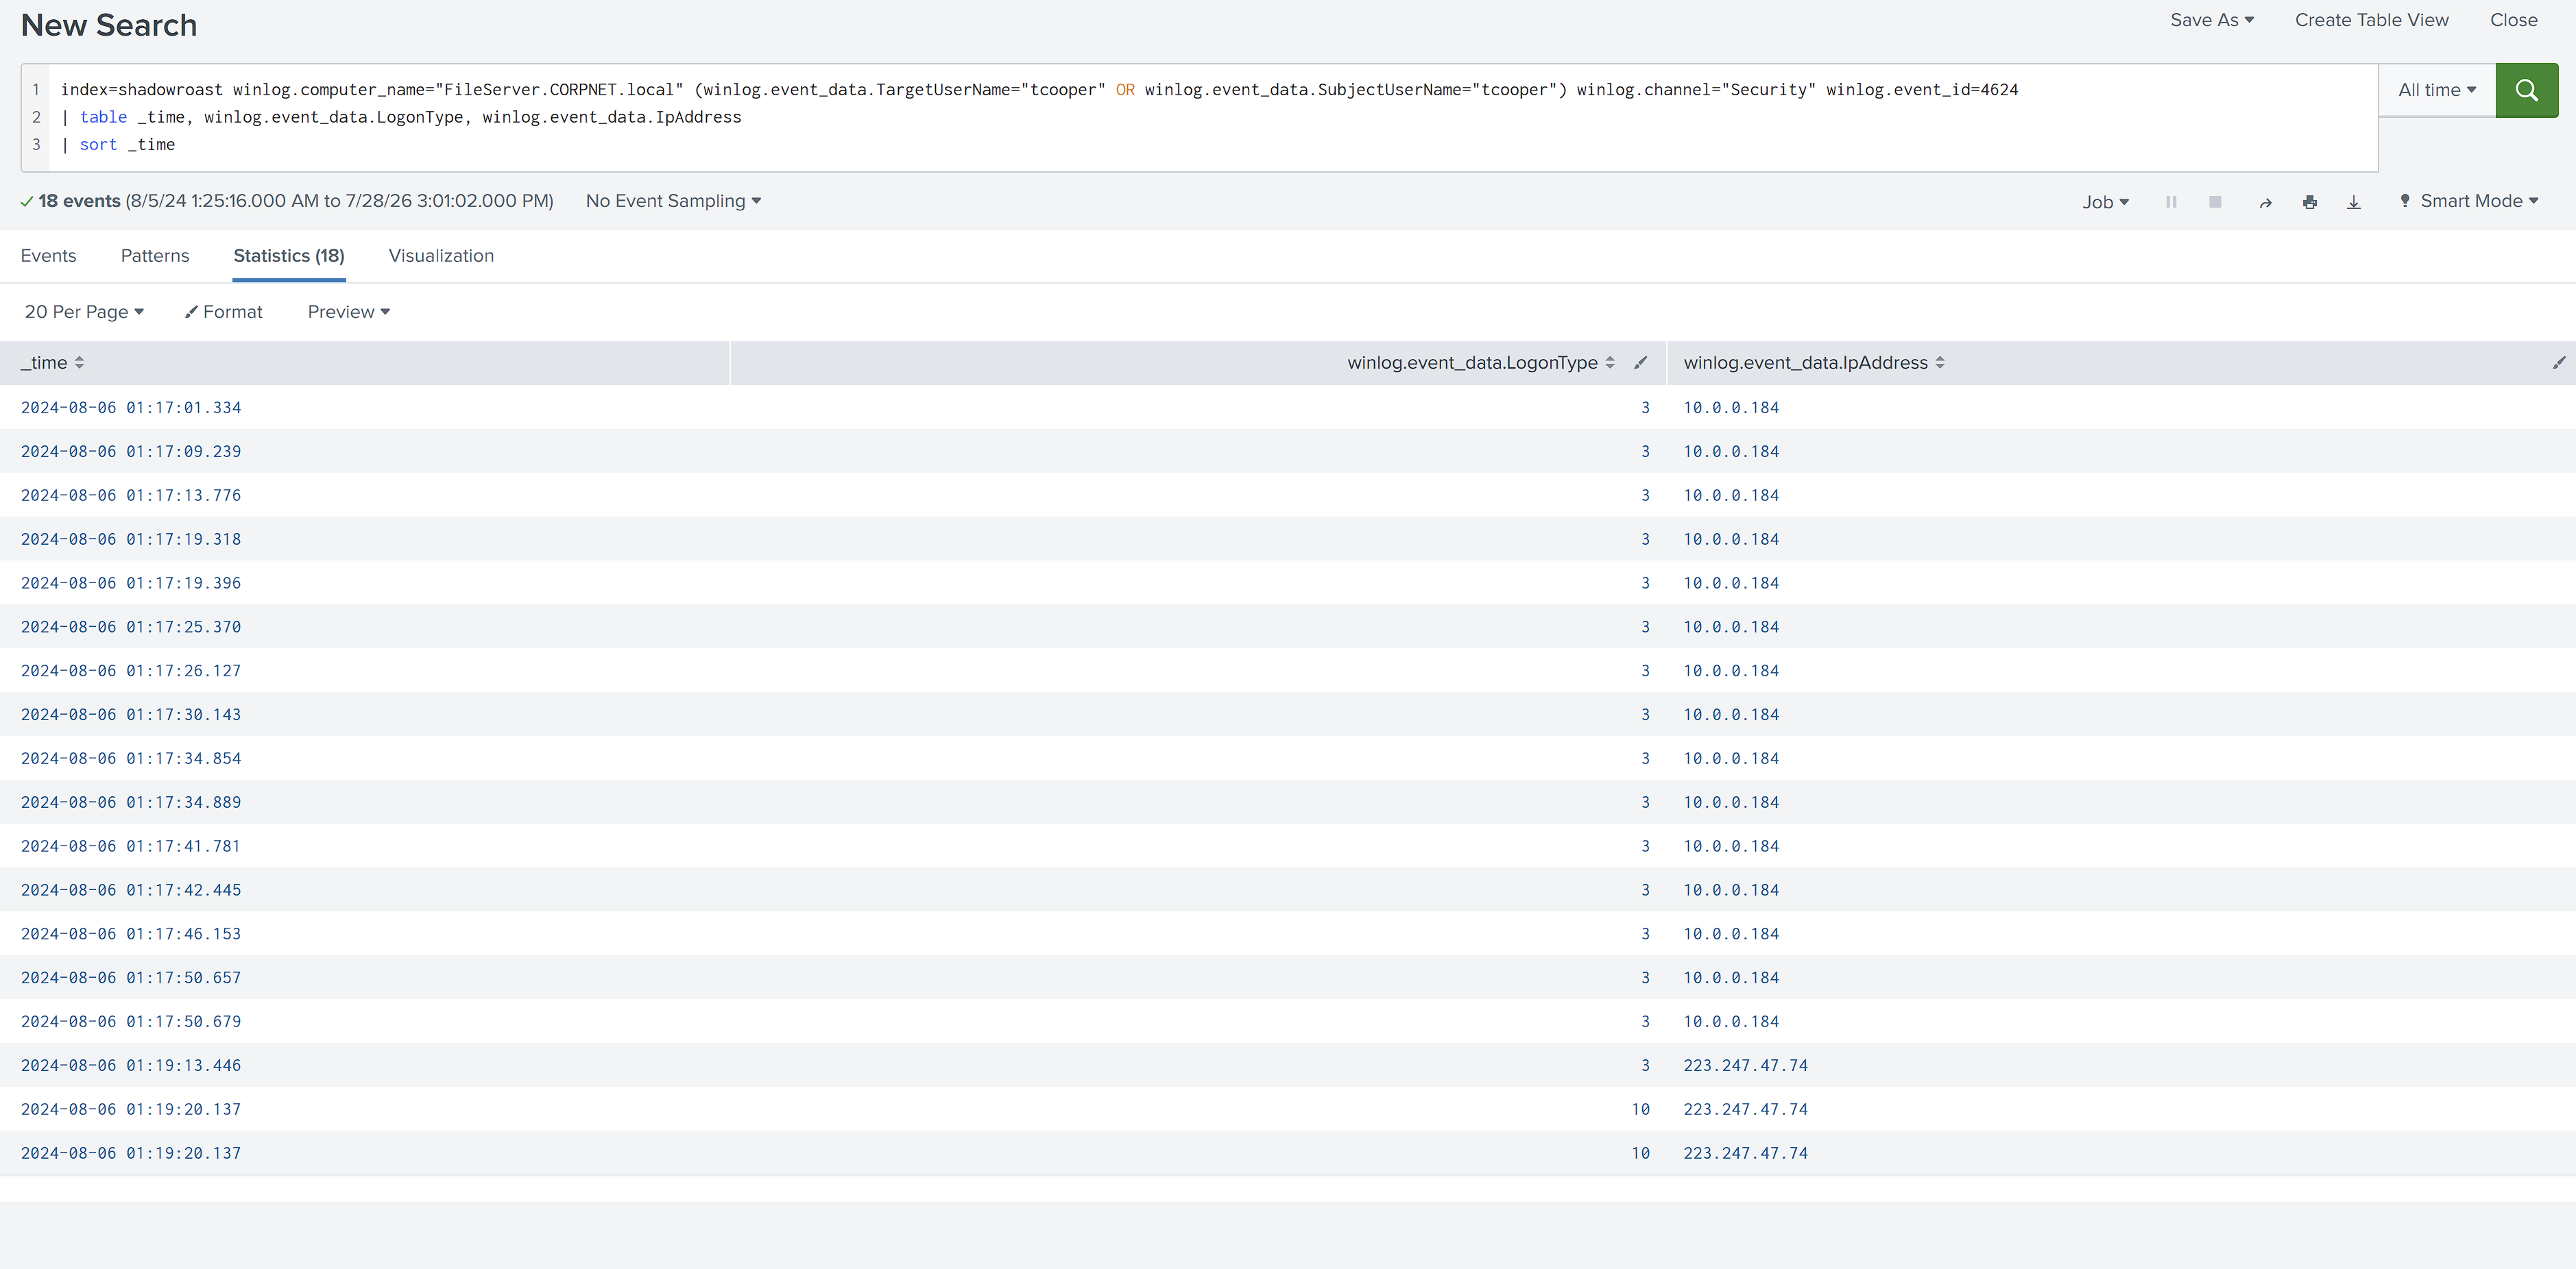The width and height of the screenshot is (2576, 1269).
Task: Select timestamp 2024-08-06 01:17:41.781
Action: [x=131, y=846]
